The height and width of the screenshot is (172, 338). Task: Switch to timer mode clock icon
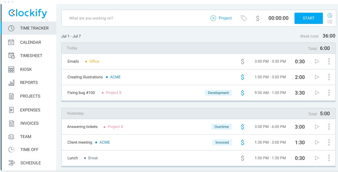tap(330, 15)
